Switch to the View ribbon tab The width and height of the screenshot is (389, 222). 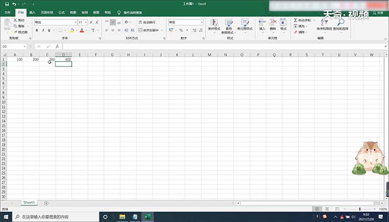(96, 12)
